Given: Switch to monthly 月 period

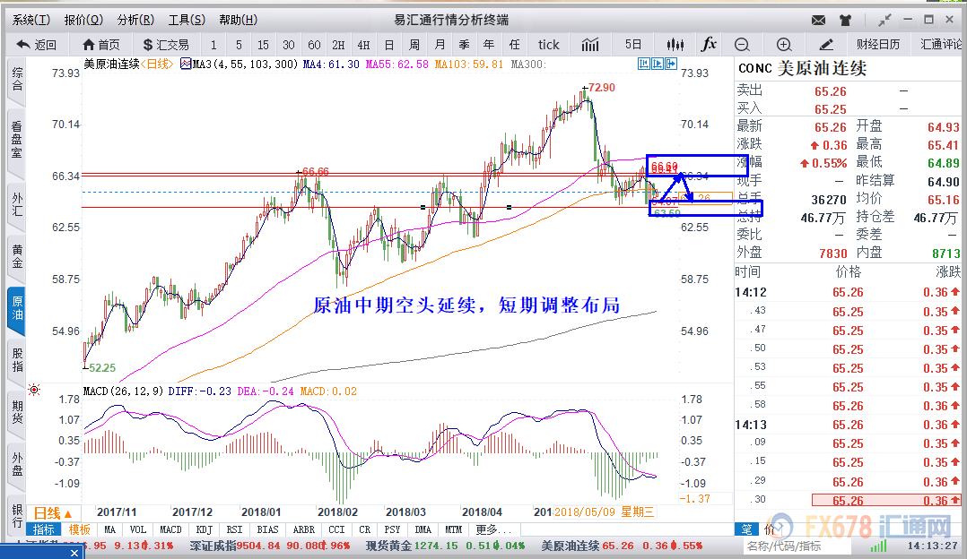Looking at the screenshot, I should coord(440,45).
